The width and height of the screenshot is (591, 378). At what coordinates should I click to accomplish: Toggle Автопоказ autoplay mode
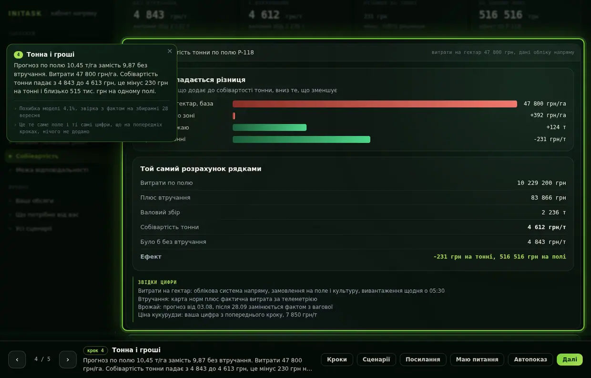530,359
